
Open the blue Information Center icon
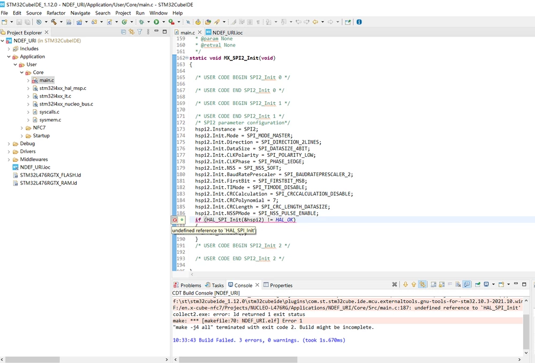(359, 22)
